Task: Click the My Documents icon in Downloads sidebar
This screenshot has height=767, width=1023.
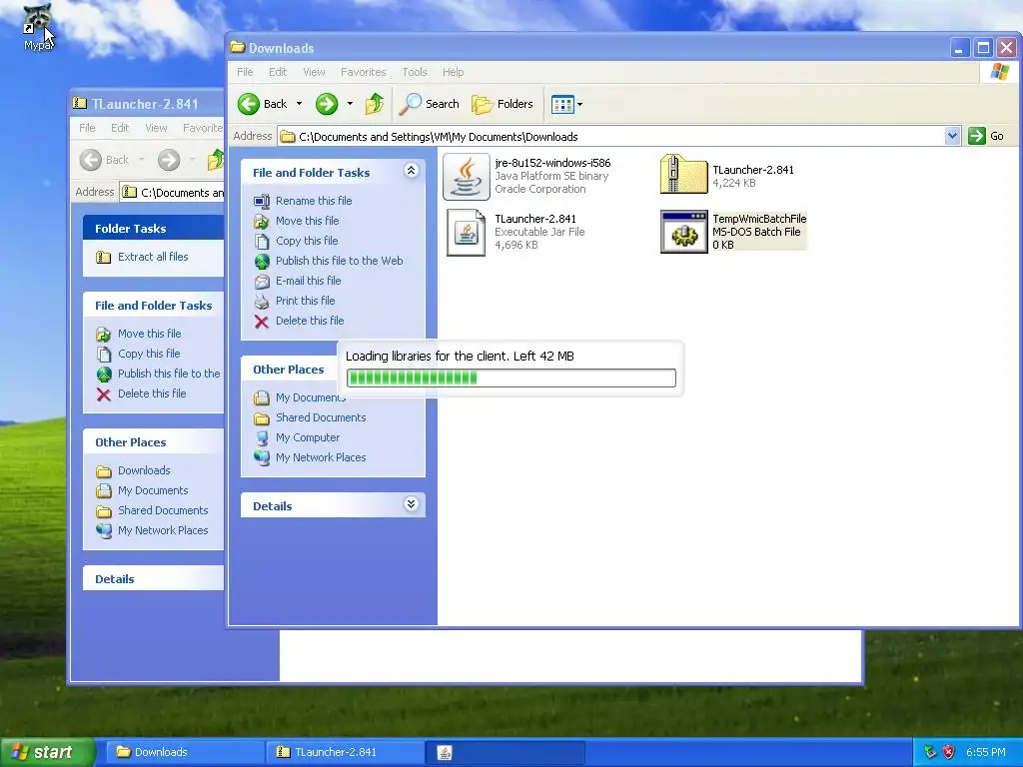Action: click(x=262, y=397)
